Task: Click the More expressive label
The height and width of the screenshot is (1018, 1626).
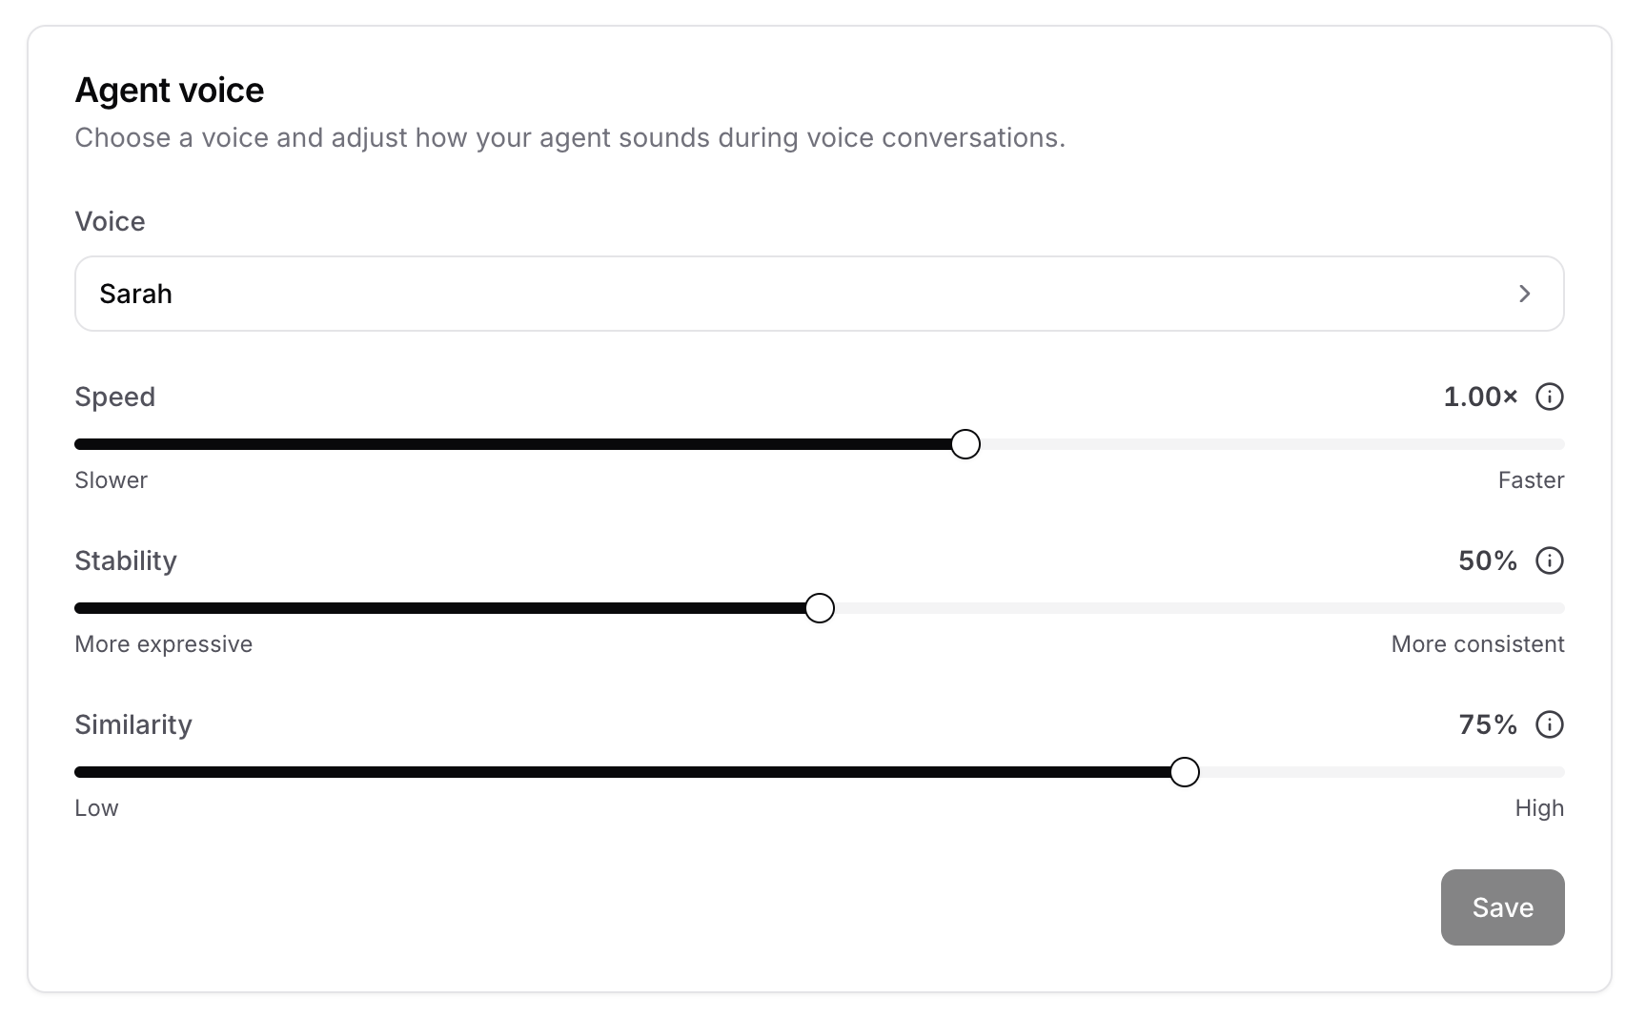Action: click(163, 643)
